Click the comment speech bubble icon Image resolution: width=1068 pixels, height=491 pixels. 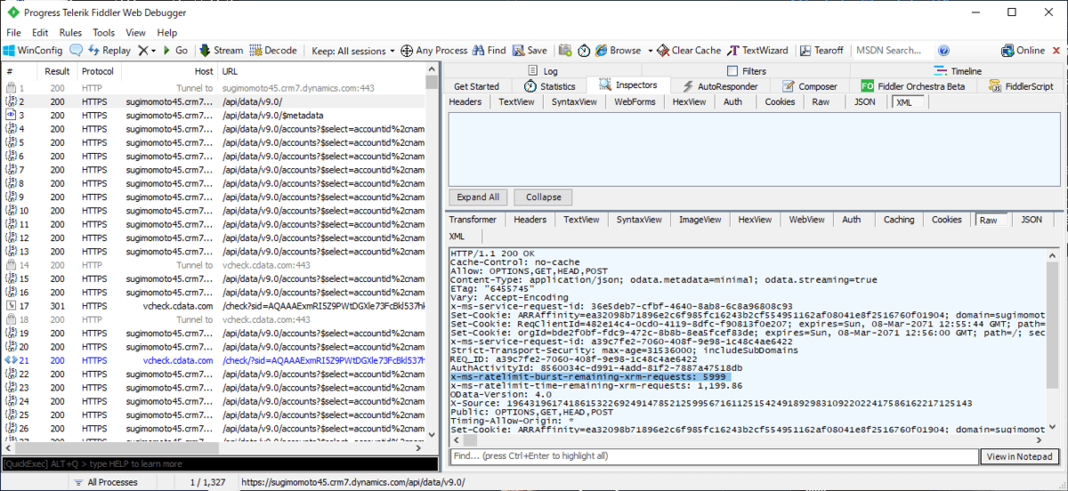tap(77, 51)
